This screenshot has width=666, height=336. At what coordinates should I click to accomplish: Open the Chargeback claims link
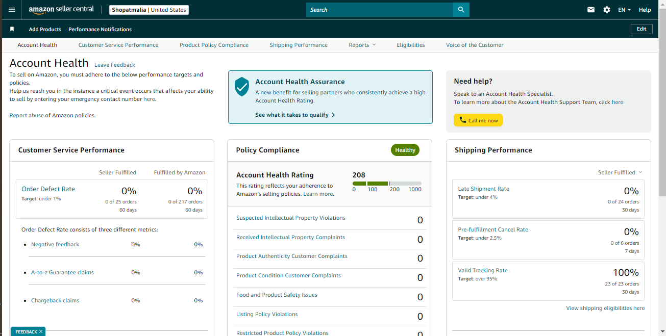click(55, 300)
